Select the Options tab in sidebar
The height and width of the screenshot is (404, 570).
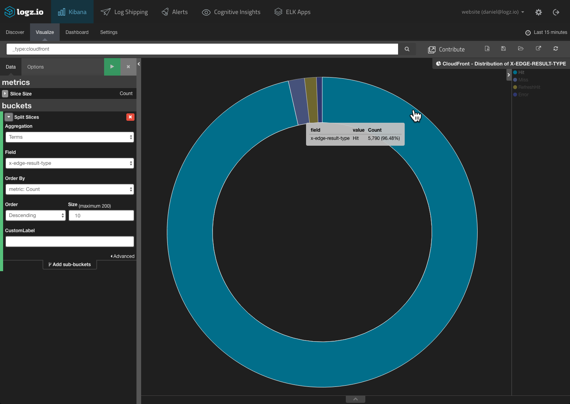[x=35, y=67]
